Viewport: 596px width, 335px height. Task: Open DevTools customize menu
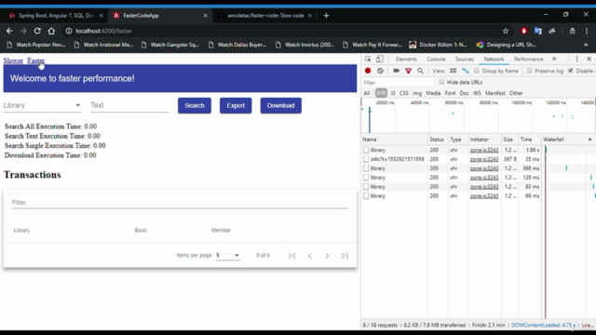point(577,60)
